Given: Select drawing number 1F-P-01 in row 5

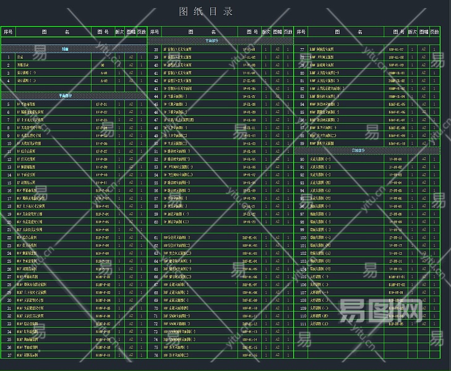Looking at the screenshot, I should [102, 104].
